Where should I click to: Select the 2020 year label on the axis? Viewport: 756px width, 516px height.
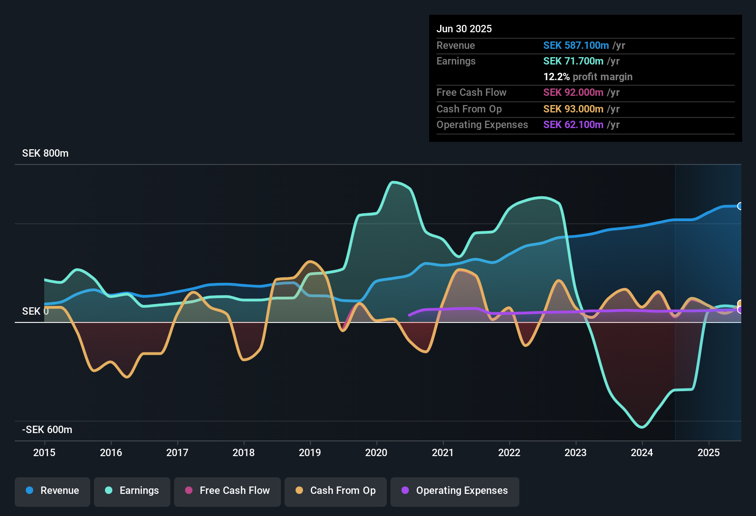tap(376, 453)
